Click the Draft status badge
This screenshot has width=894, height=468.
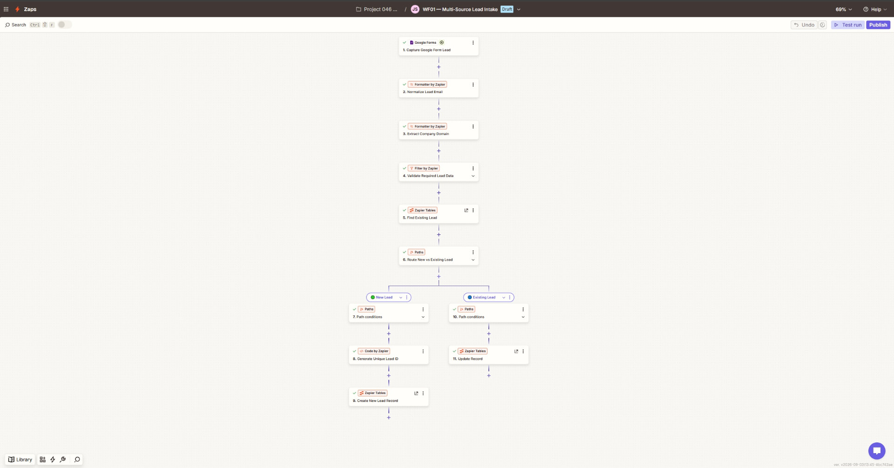pyautogui.click(x=507, y=9)
